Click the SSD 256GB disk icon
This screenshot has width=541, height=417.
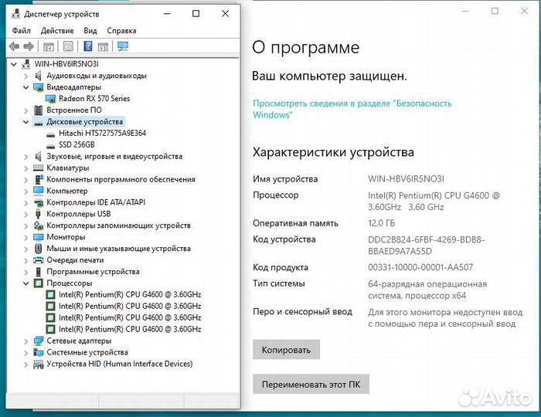(51, 146)
